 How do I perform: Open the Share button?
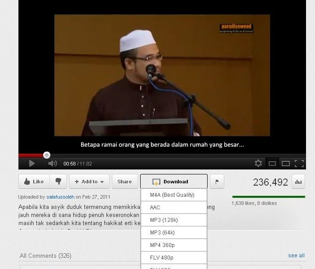[x=125, y=182]
